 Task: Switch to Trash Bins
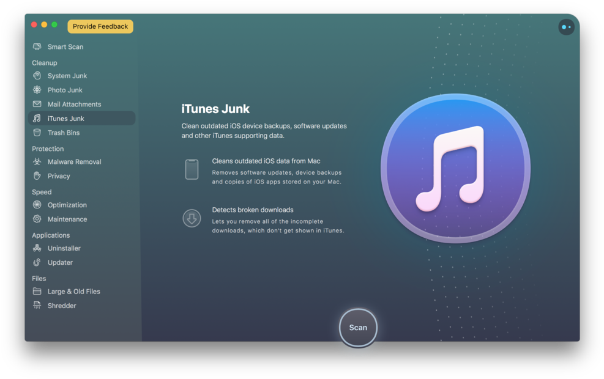pos(81,133)
